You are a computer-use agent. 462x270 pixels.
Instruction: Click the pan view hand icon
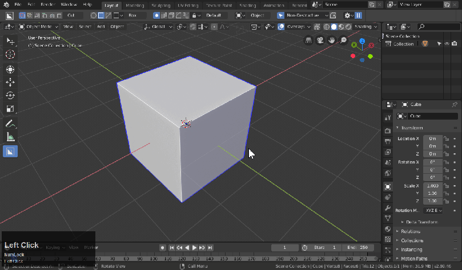[x=332, y=40]
